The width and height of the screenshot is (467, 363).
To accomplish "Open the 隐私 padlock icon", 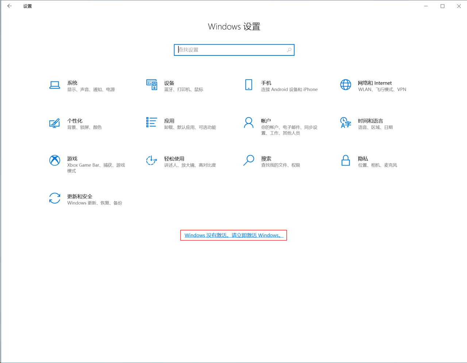I will coord(346,160).
